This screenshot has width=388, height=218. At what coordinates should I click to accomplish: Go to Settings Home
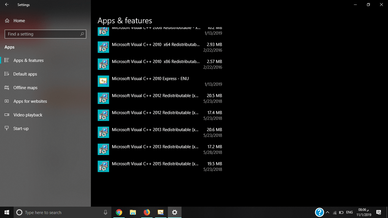point(19,21)
